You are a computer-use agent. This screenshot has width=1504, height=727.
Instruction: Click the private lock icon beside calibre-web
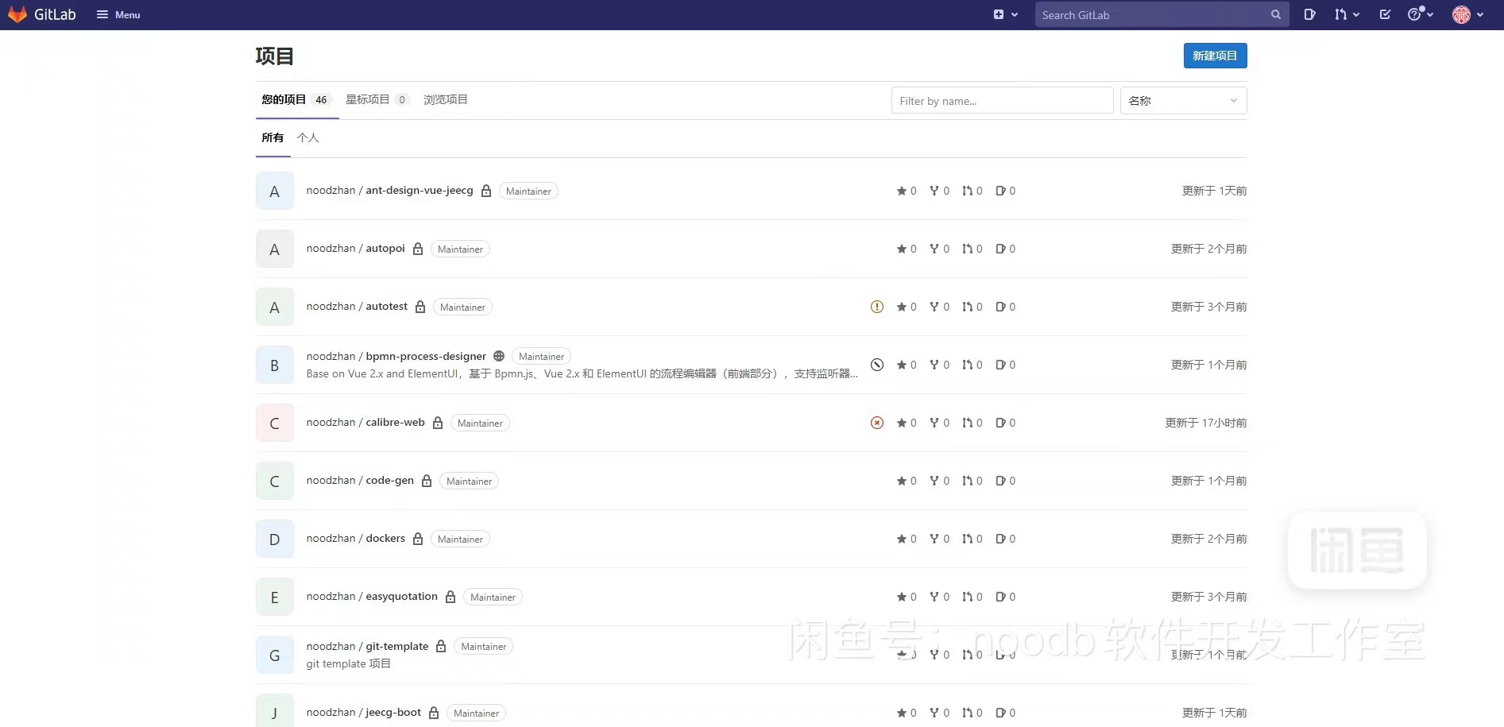(438, 423)
